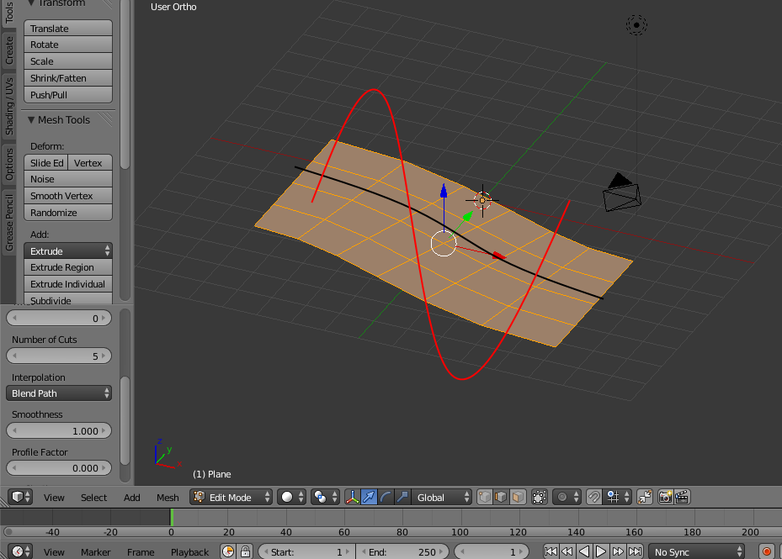Open the Global orientation dropdown

coord(442,497)
